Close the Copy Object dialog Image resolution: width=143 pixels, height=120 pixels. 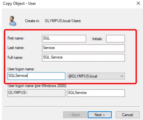point(138,3)
